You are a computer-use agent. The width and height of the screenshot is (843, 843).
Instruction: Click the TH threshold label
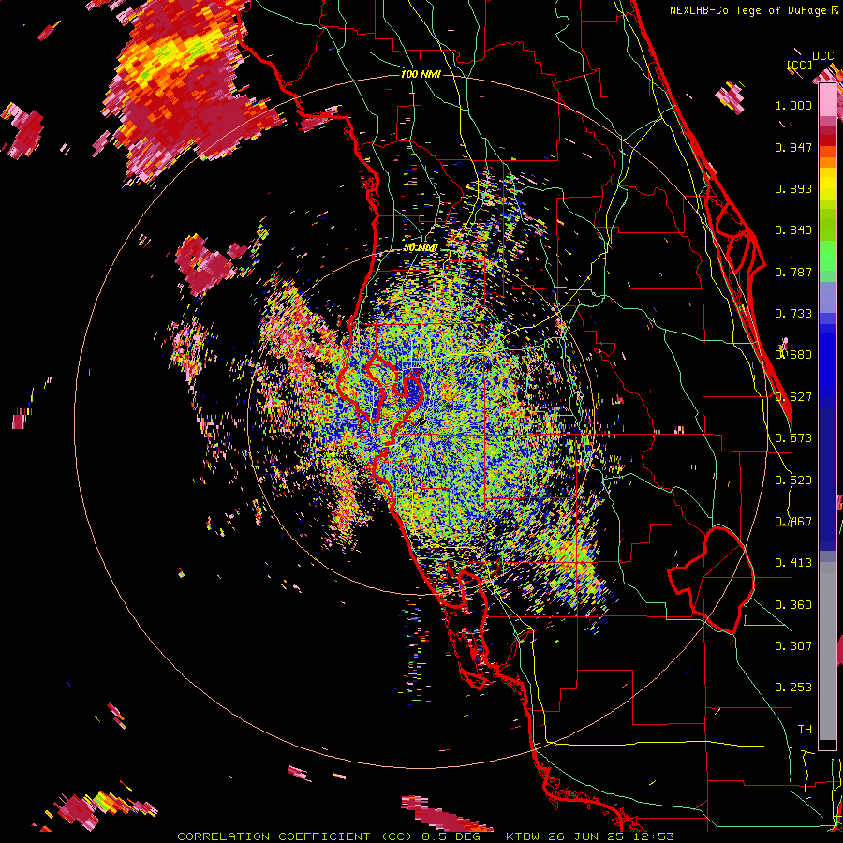click(x=805, y=730)
